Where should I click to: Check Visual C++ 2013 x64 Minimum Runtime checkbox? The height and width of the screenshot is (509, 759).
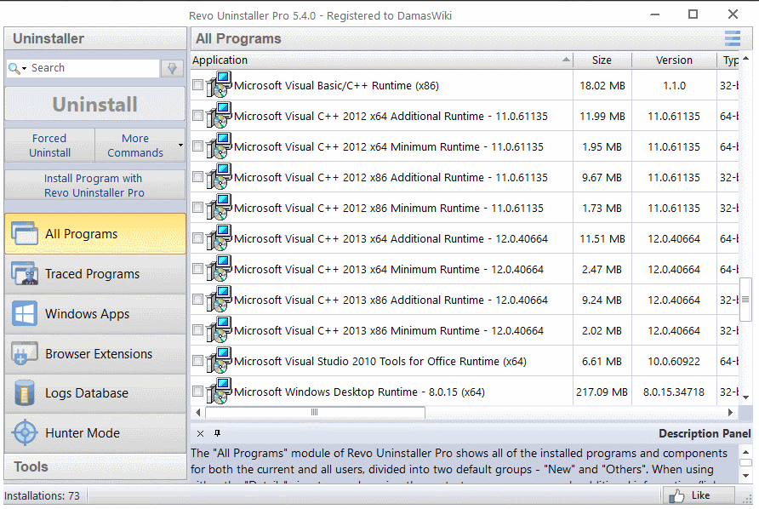pos(197,268)
